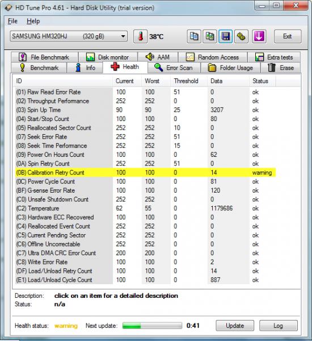The height and width of the screenshot is (341, 312).
Task: Select the Unsafe Shutdown Count row
Action: pos(145,199)
